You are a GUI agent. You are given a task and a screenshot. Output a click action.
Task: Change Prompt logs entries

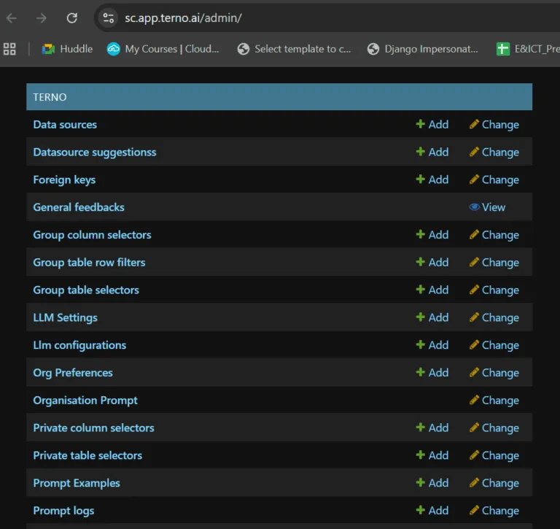click(x=494, y=511)
